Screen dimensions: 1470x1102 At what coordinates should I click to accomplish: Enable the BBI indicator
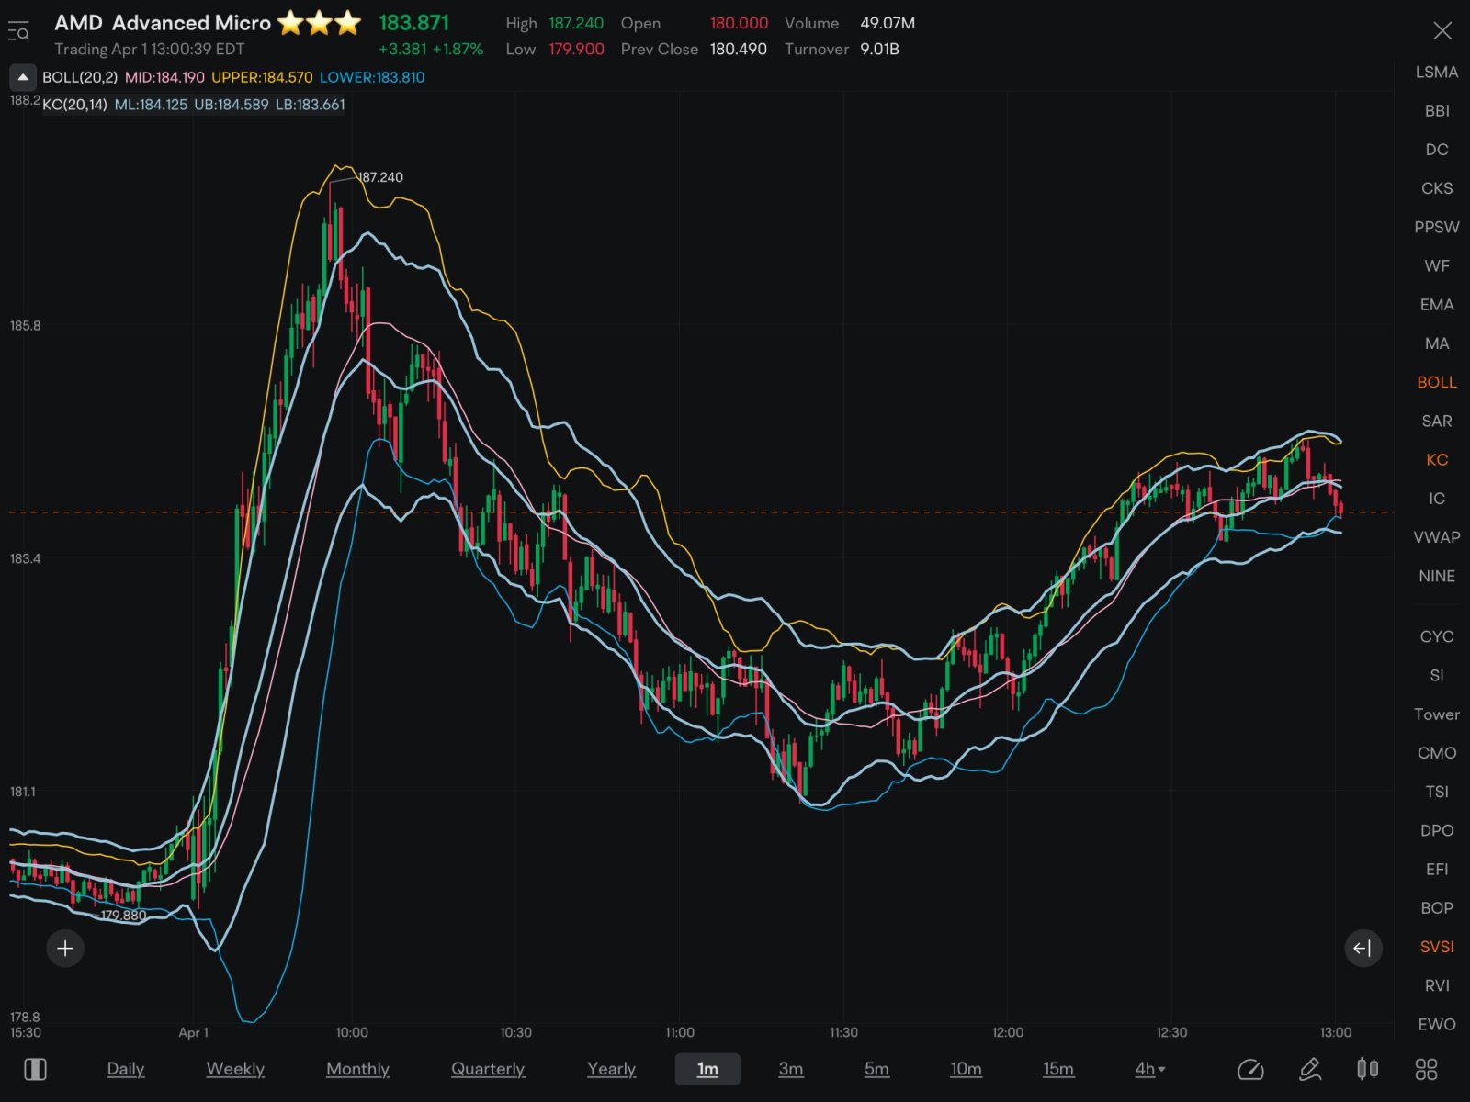pos(1437,110)
